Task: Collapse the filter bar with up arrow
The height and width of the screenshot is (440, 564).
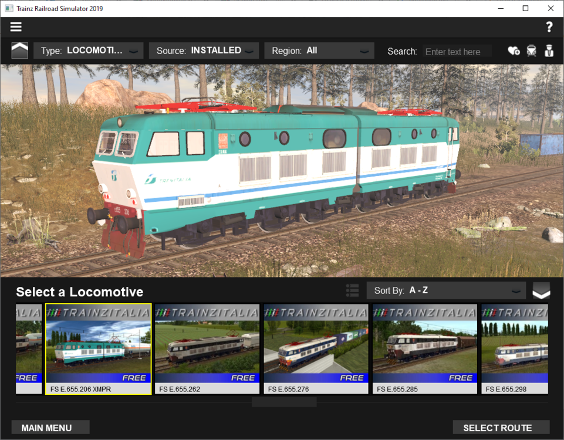Action: pos(20,50)
